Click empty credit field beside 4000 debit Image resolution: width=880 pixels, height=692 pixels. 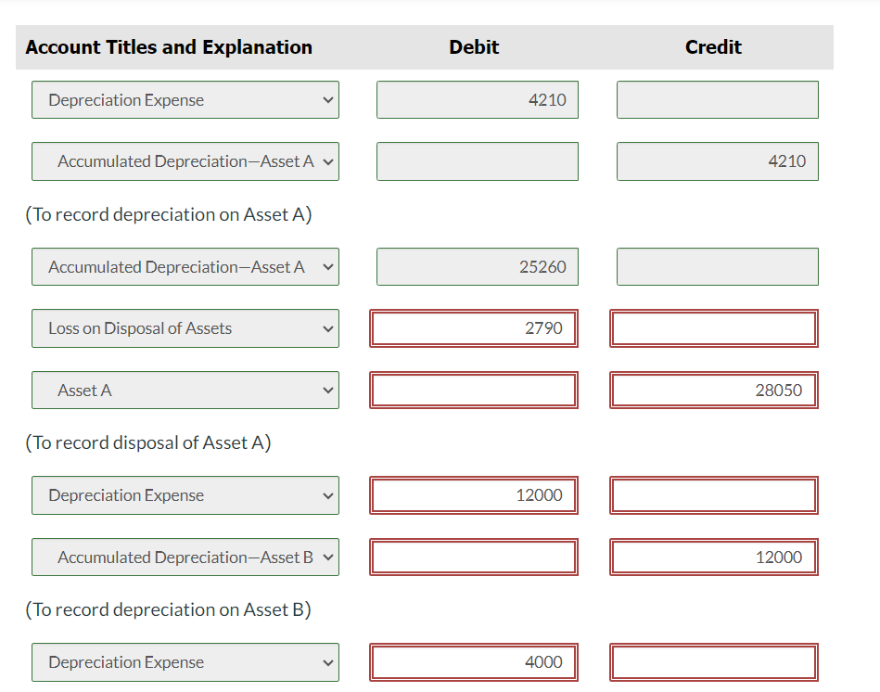[714, 662]
